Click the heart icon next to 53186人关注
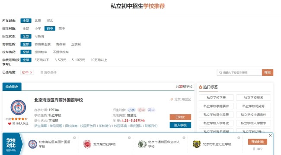 click(10, 124)
